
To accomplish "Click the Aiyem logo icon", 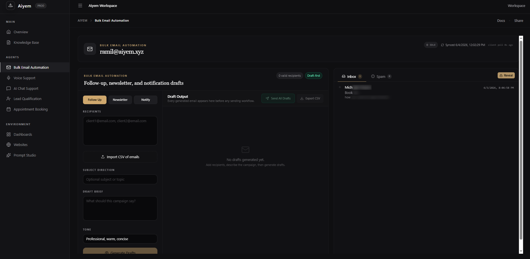I will 11,6.
